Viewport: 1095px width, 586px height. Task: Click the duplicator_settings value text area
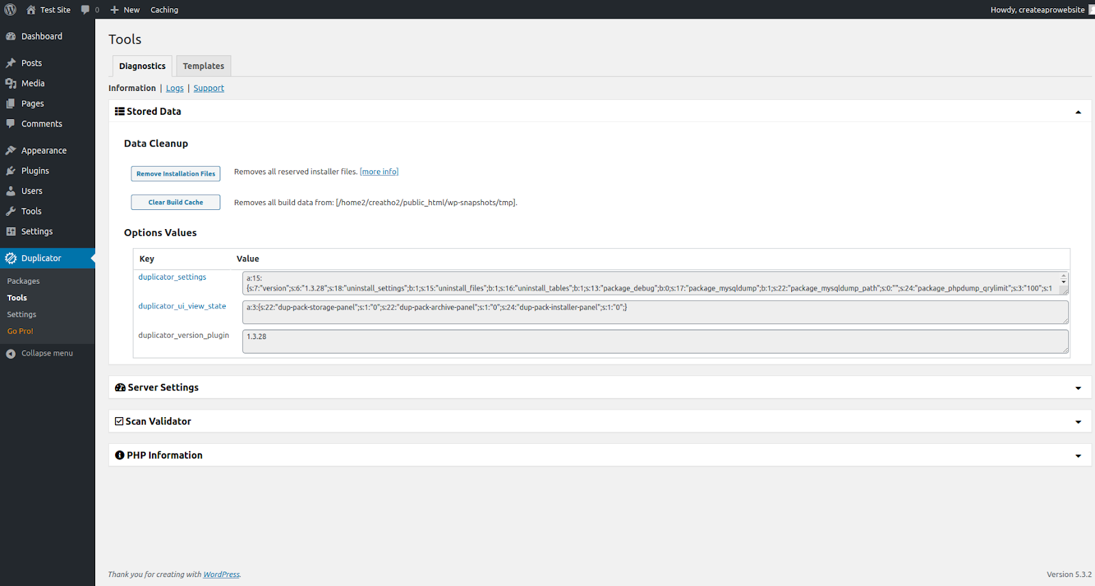655,283
